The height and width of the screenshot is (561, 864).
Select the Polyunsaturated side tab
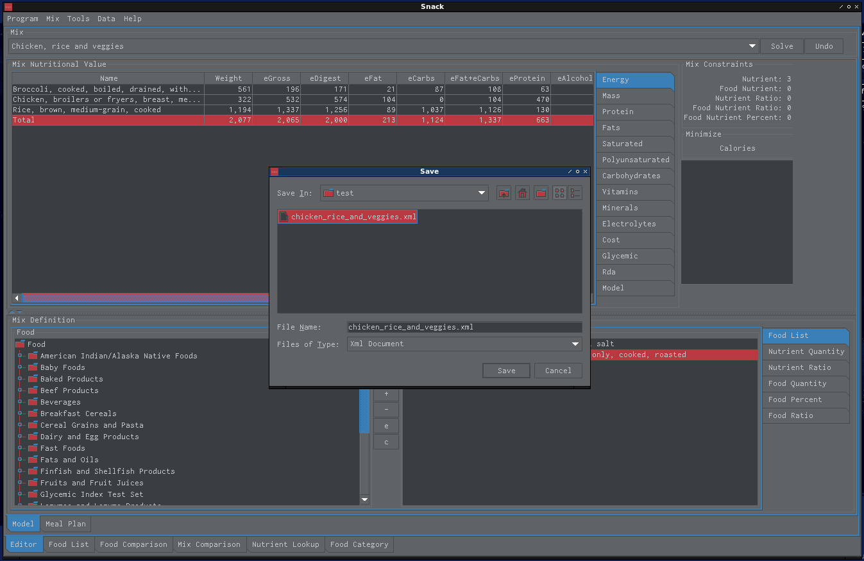635,160
